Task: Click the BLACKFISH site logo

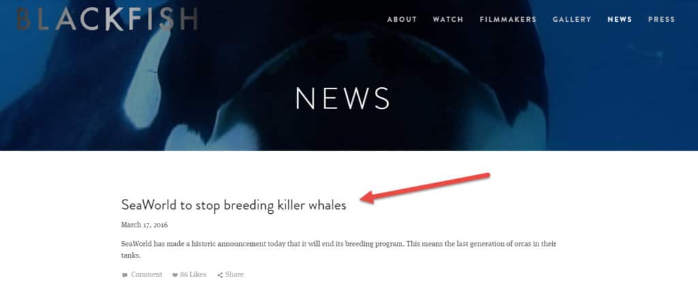Action: pyautogui.click(x=107, y=19)
